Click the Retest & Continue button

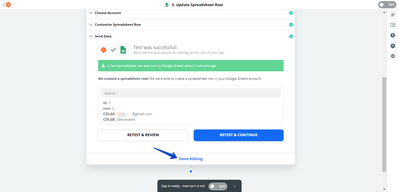click(238, 135)
